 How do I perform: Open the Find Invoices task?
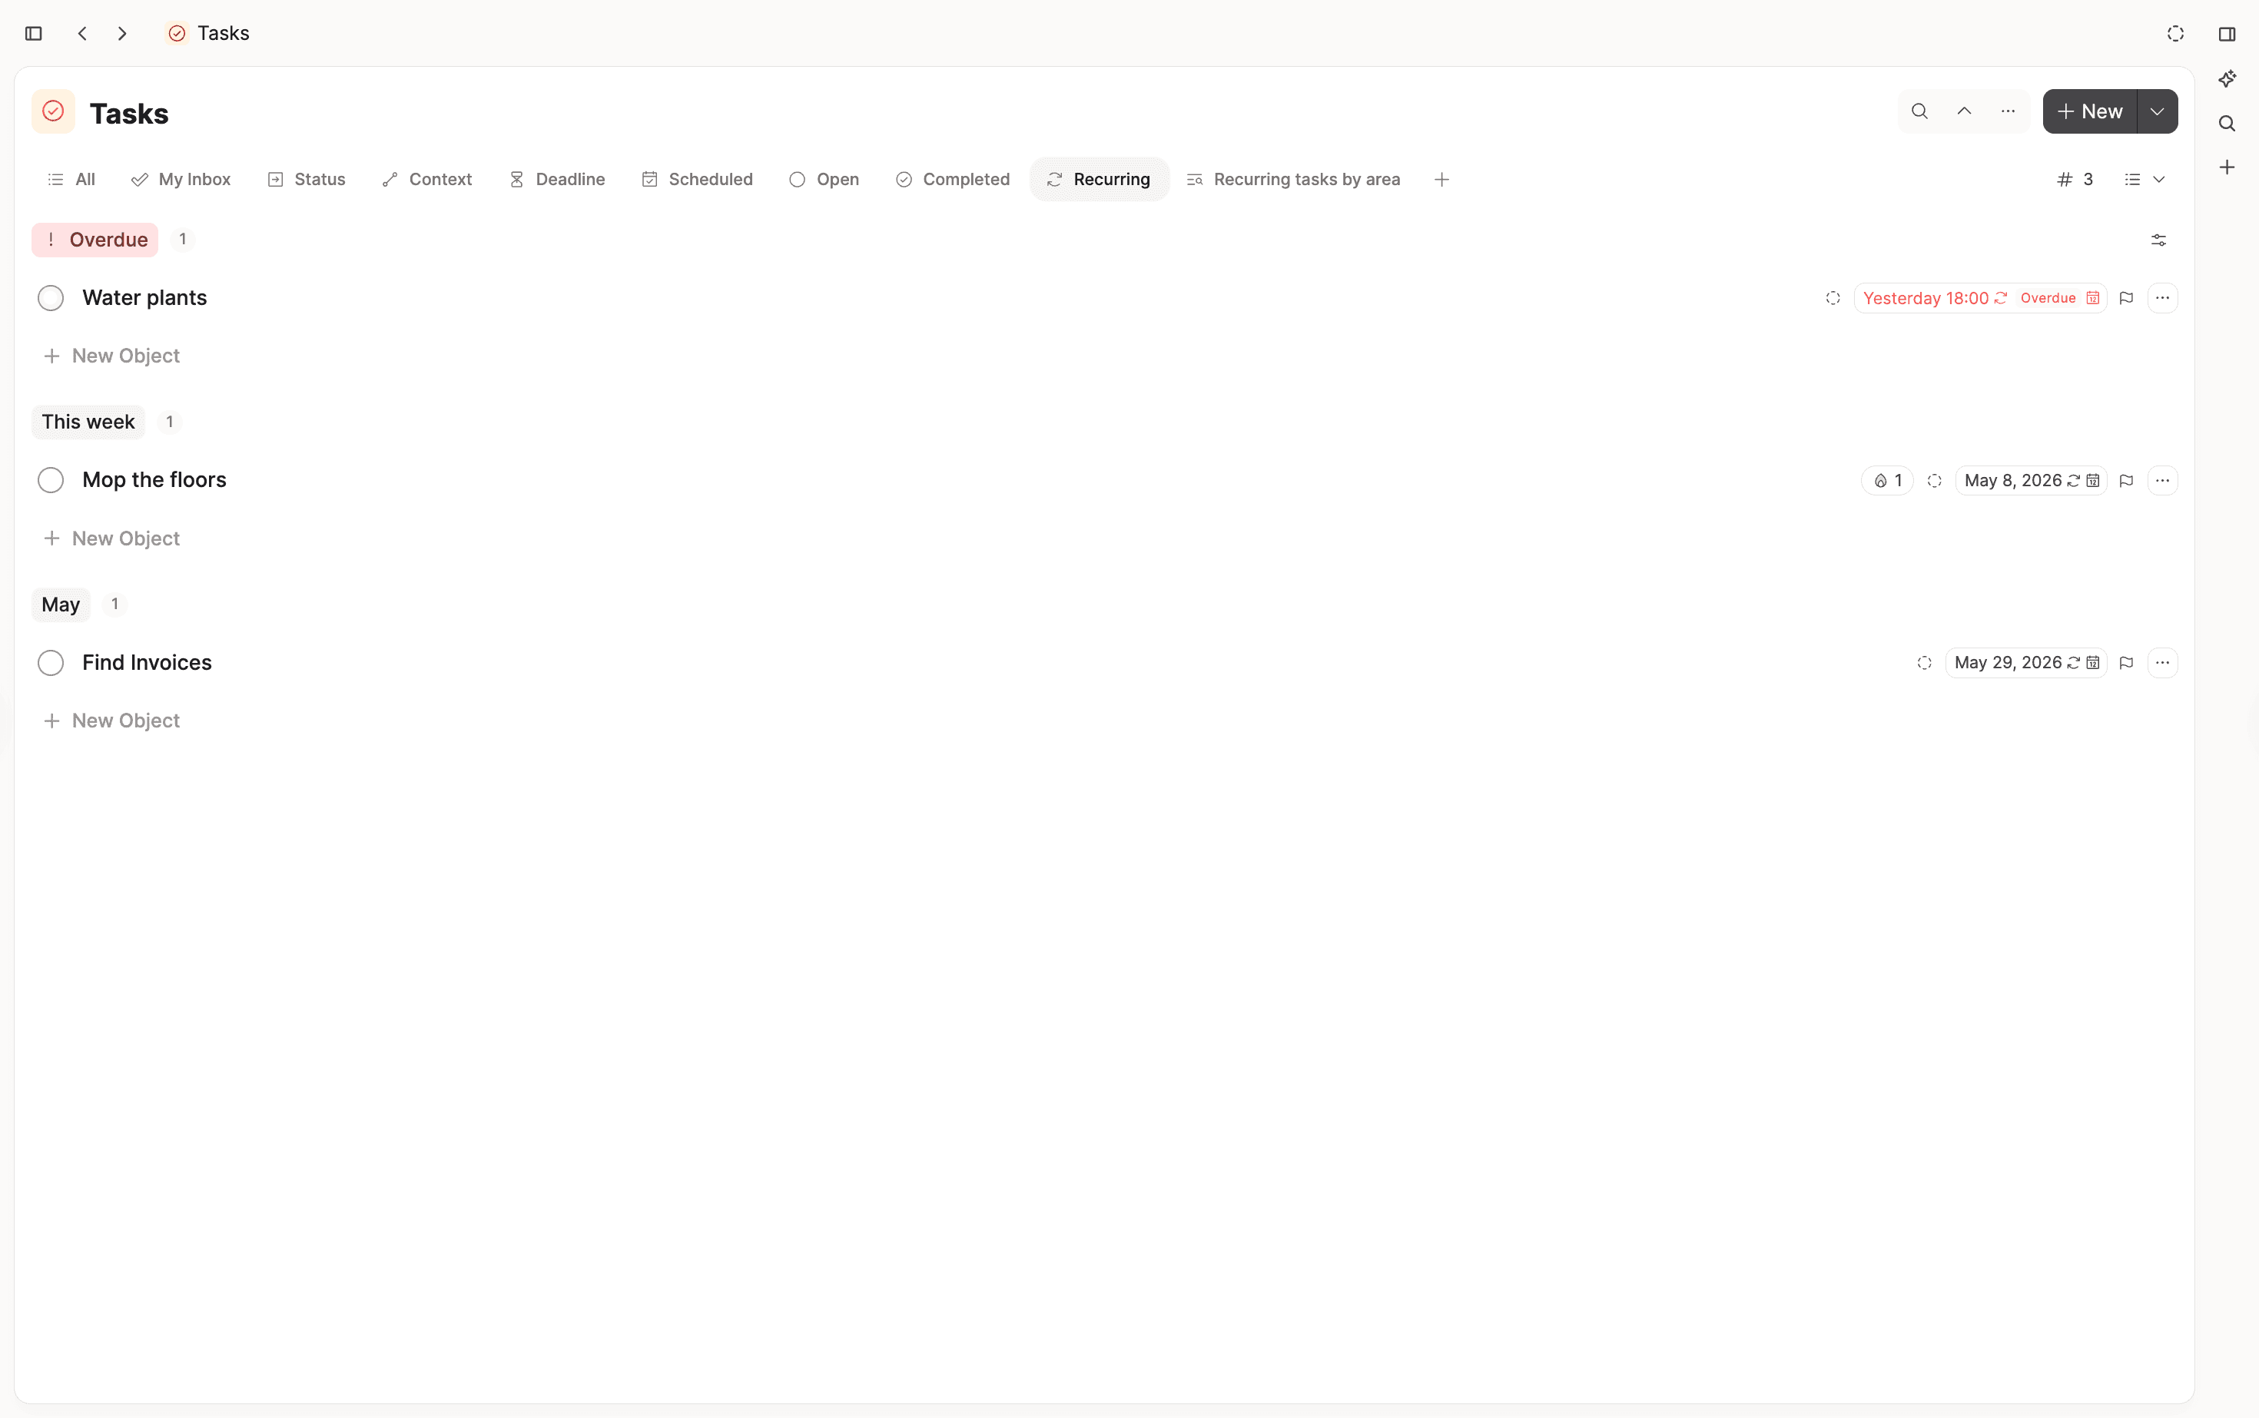coord(148,663)
